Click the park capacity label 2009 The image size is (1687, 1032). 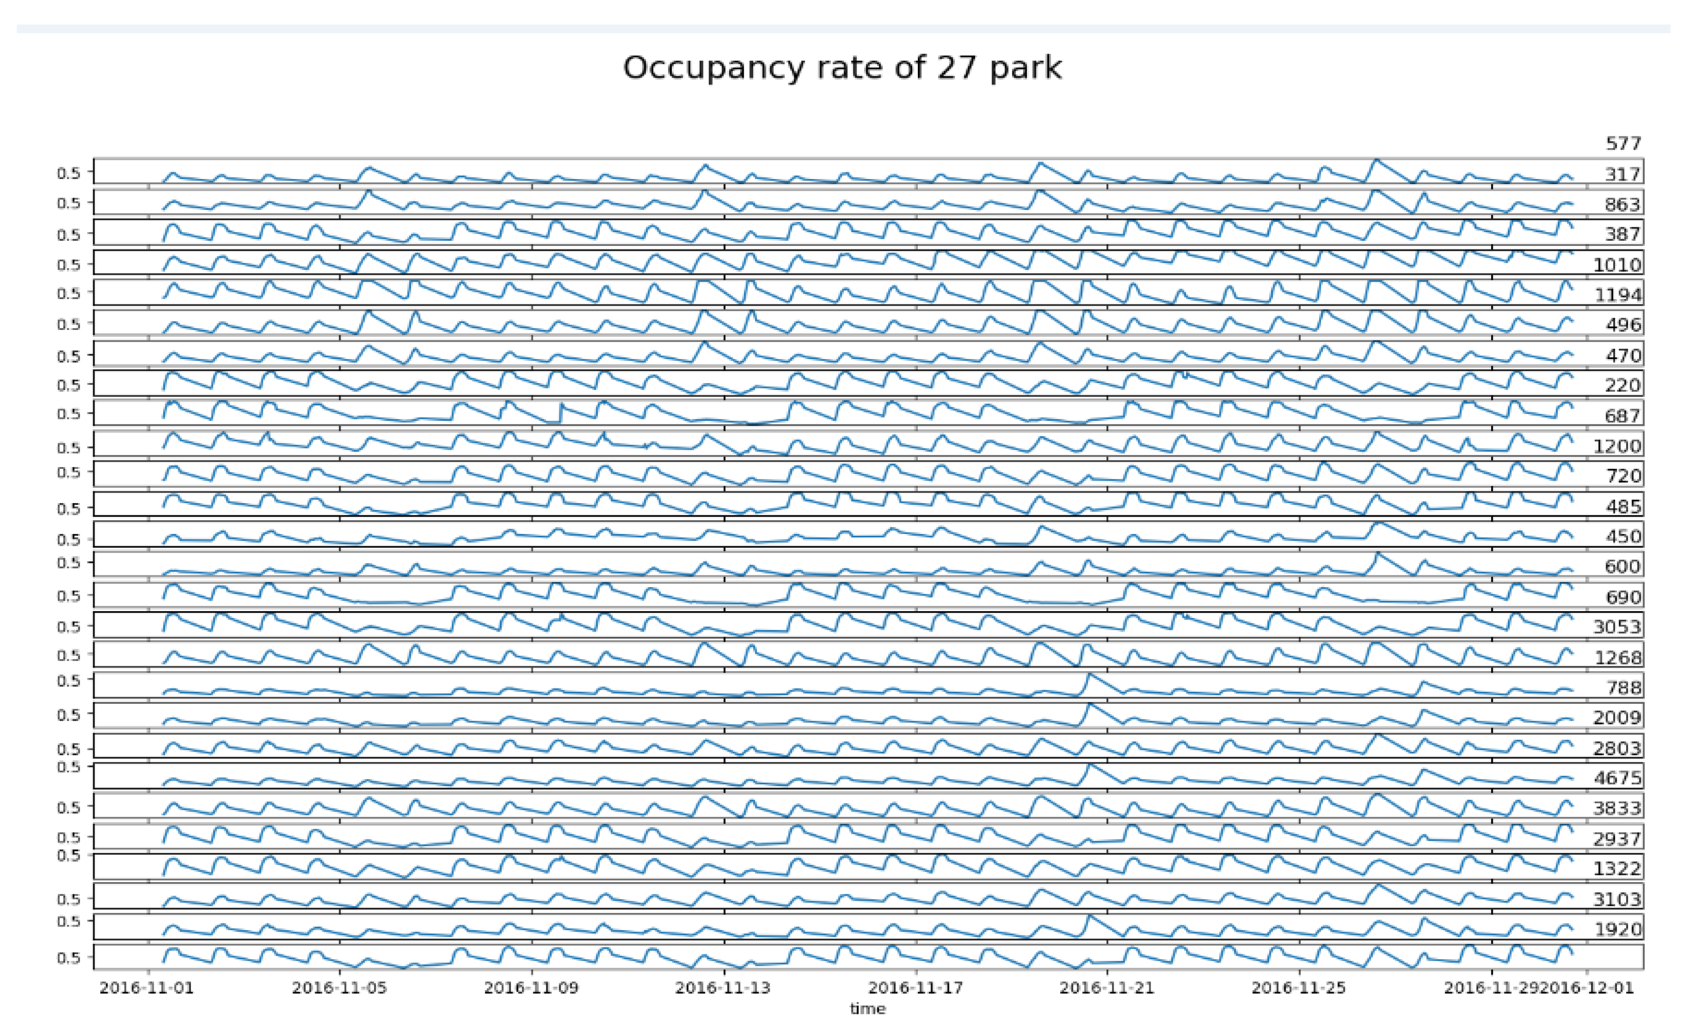1617,717
